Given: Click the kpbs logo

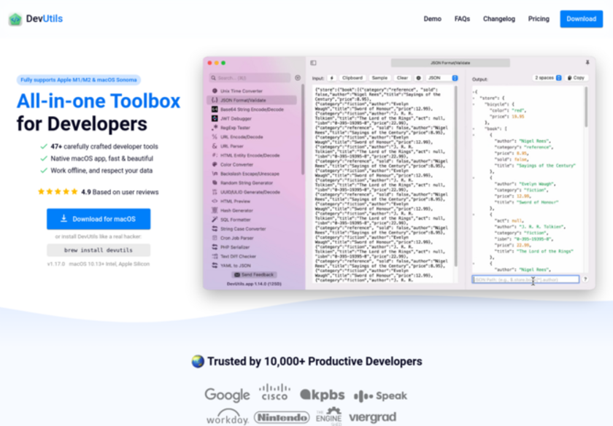Looking at the screenshot, I should pyautogui.click(x=322, y=395).
